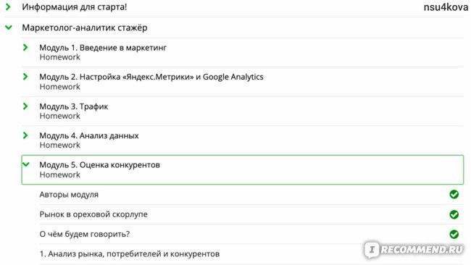The width and height of the screenshot is (471, 265).
Task: Click Homework label under Модуль 5
Action: click(x=59, y=174)
